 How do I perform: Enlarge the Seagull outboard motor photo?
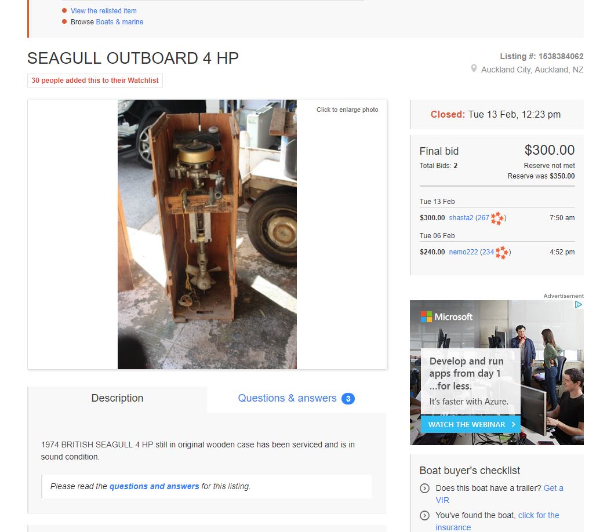(x=207, y=235)
